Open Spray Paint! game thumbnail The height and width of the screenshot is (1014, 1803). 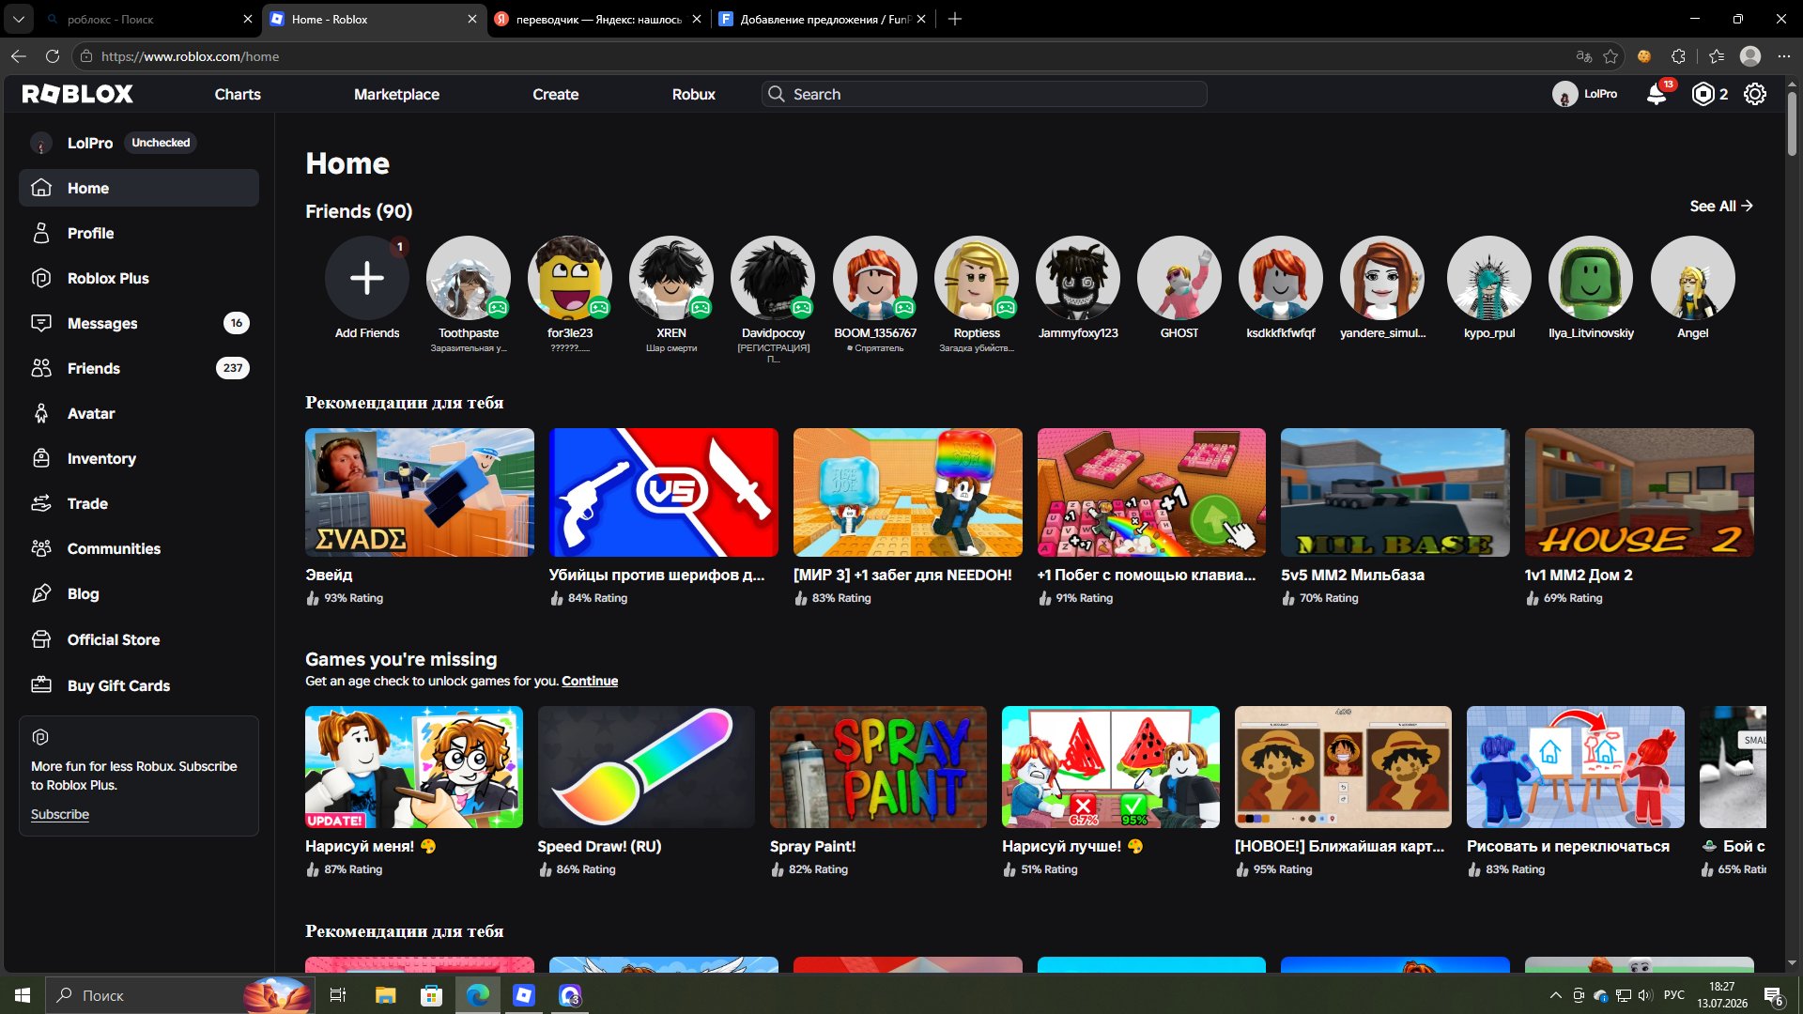click(x=878, y=767)
